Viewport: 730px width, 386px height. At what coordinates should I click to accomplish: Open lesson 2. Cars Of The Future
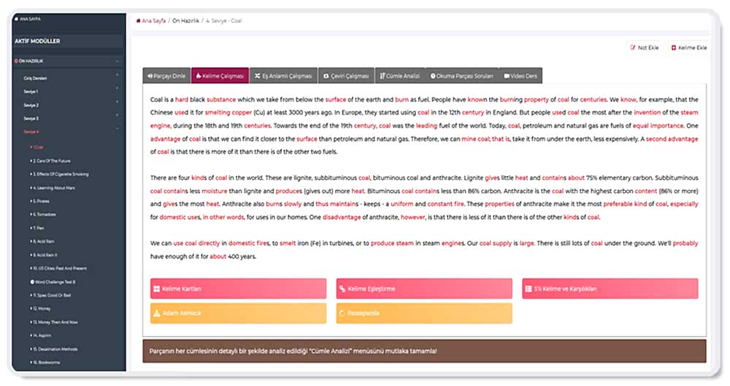53,161
